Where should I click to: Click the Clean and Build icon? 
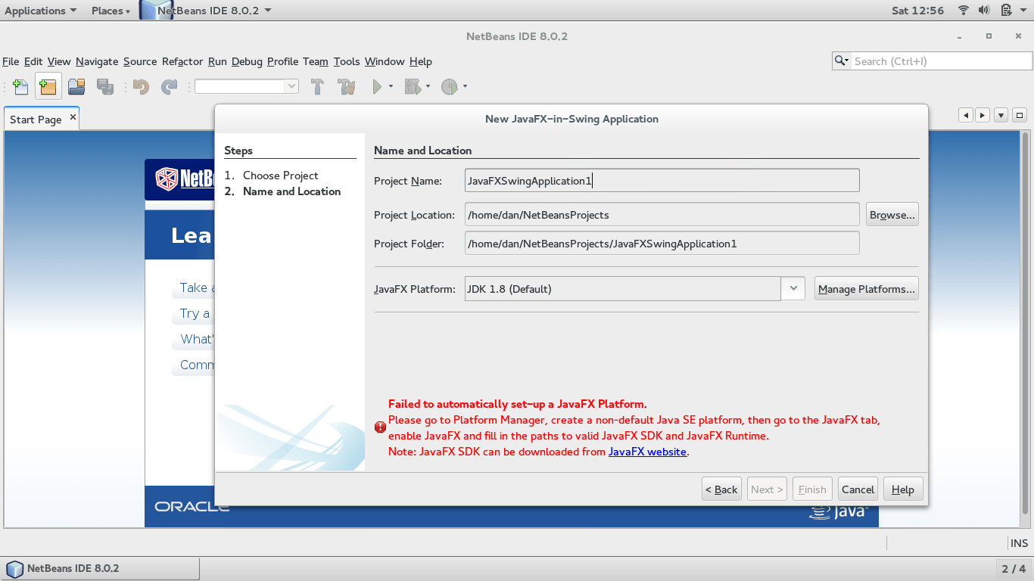click(x=347, y=86)
